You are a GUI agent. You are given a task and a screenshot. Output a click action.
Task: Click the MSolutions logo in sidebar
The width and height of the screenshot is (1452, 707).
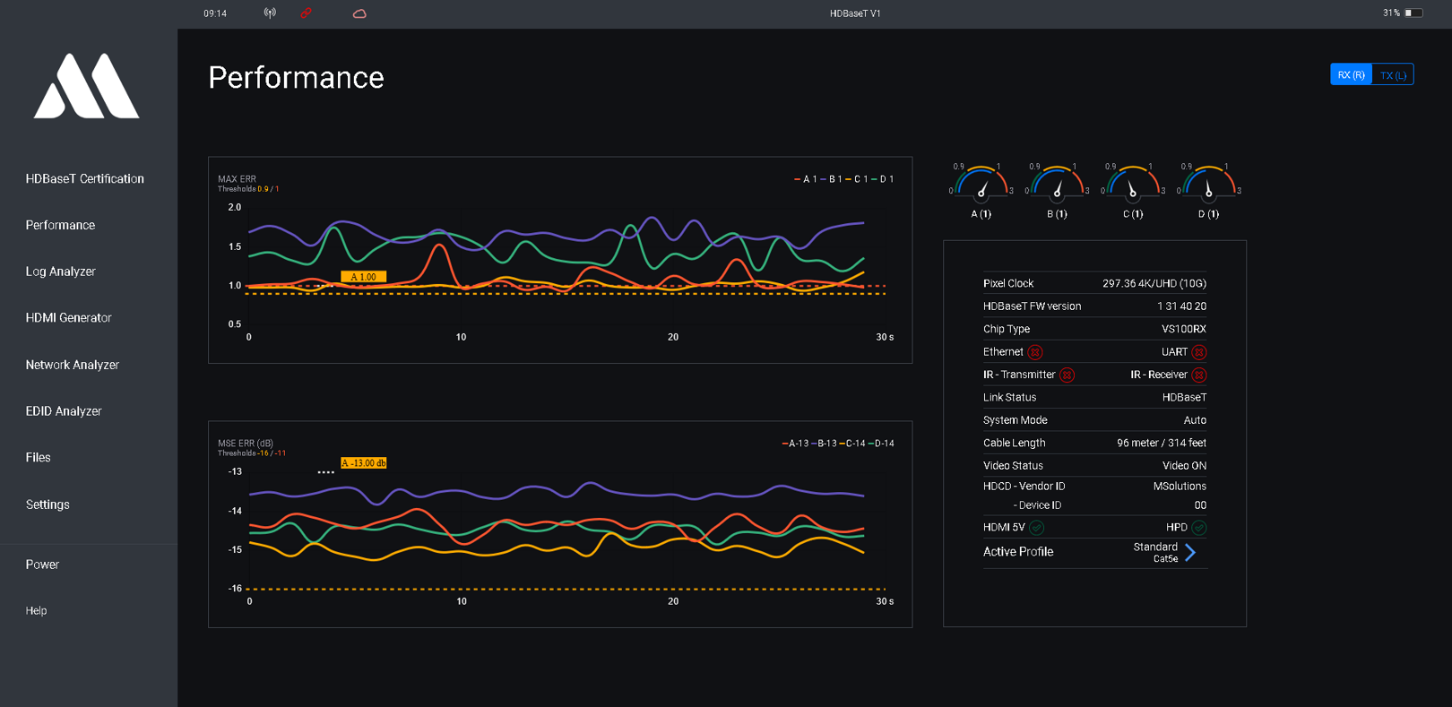tap(86, 86)
